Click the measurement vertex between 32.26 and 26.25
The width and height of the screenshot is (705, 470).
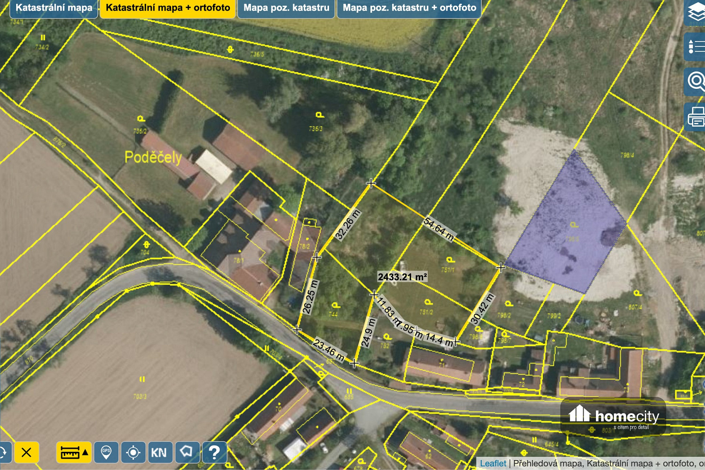click(317, 257)
